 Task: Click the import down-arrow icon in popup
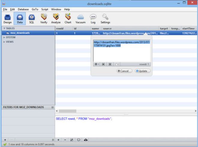click(x=103, y=64)
